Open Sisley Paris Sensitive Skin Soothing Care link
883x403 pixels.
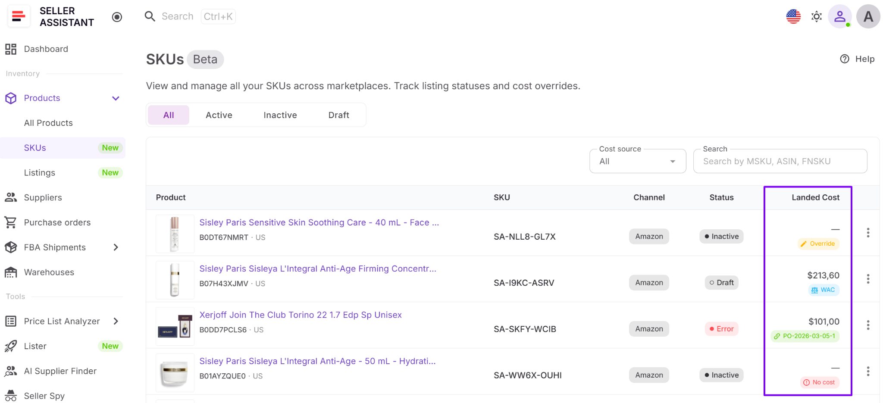coord(319,223)
